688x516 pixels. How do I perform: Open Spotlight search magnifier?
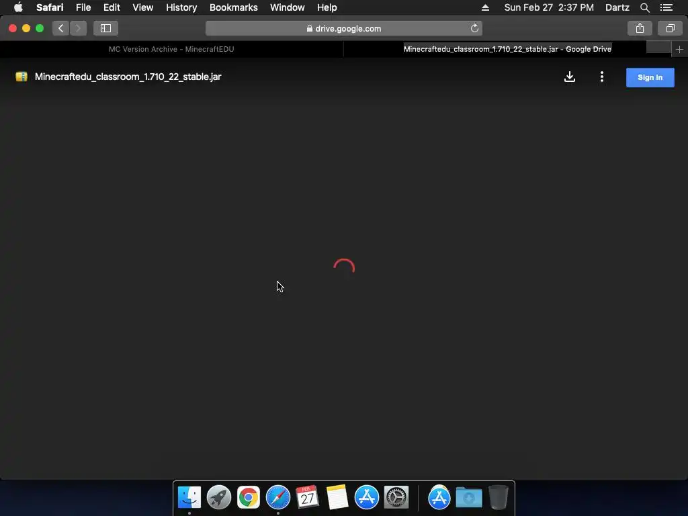coord(644,7)
